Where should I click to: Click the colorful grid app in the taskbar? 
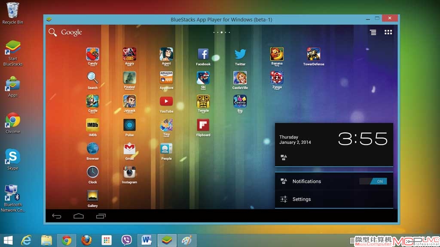click(x=107, y=240)
